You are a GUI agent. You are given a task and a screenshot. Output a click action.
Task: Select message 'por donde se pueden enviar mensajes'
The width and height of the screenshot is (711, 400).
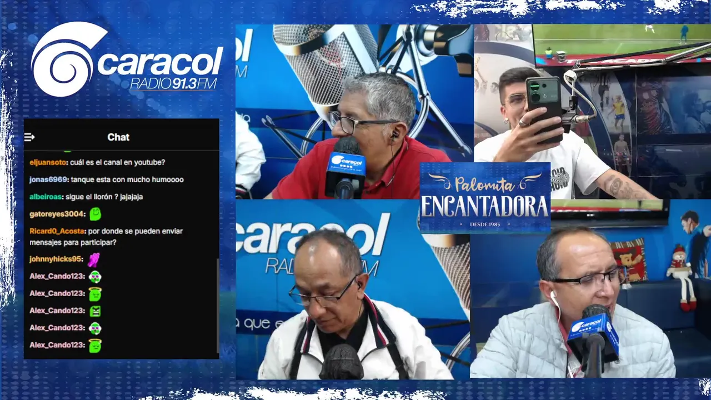tap(107, 237)
